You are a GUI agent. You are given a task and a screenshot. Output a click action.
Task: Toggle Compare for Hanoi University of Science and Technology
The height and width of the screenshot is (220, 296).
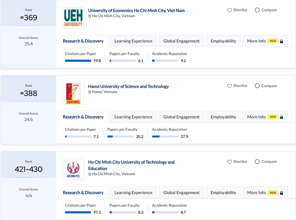click(x=257, y=86)
